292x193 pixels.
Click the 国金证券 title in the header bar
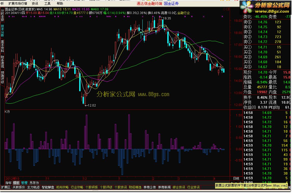pyautogui.click(x=171, y=4)
